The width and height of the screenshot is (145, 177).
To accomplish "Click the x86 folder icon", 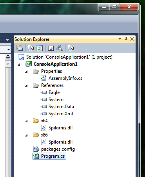I will point(36,135).
